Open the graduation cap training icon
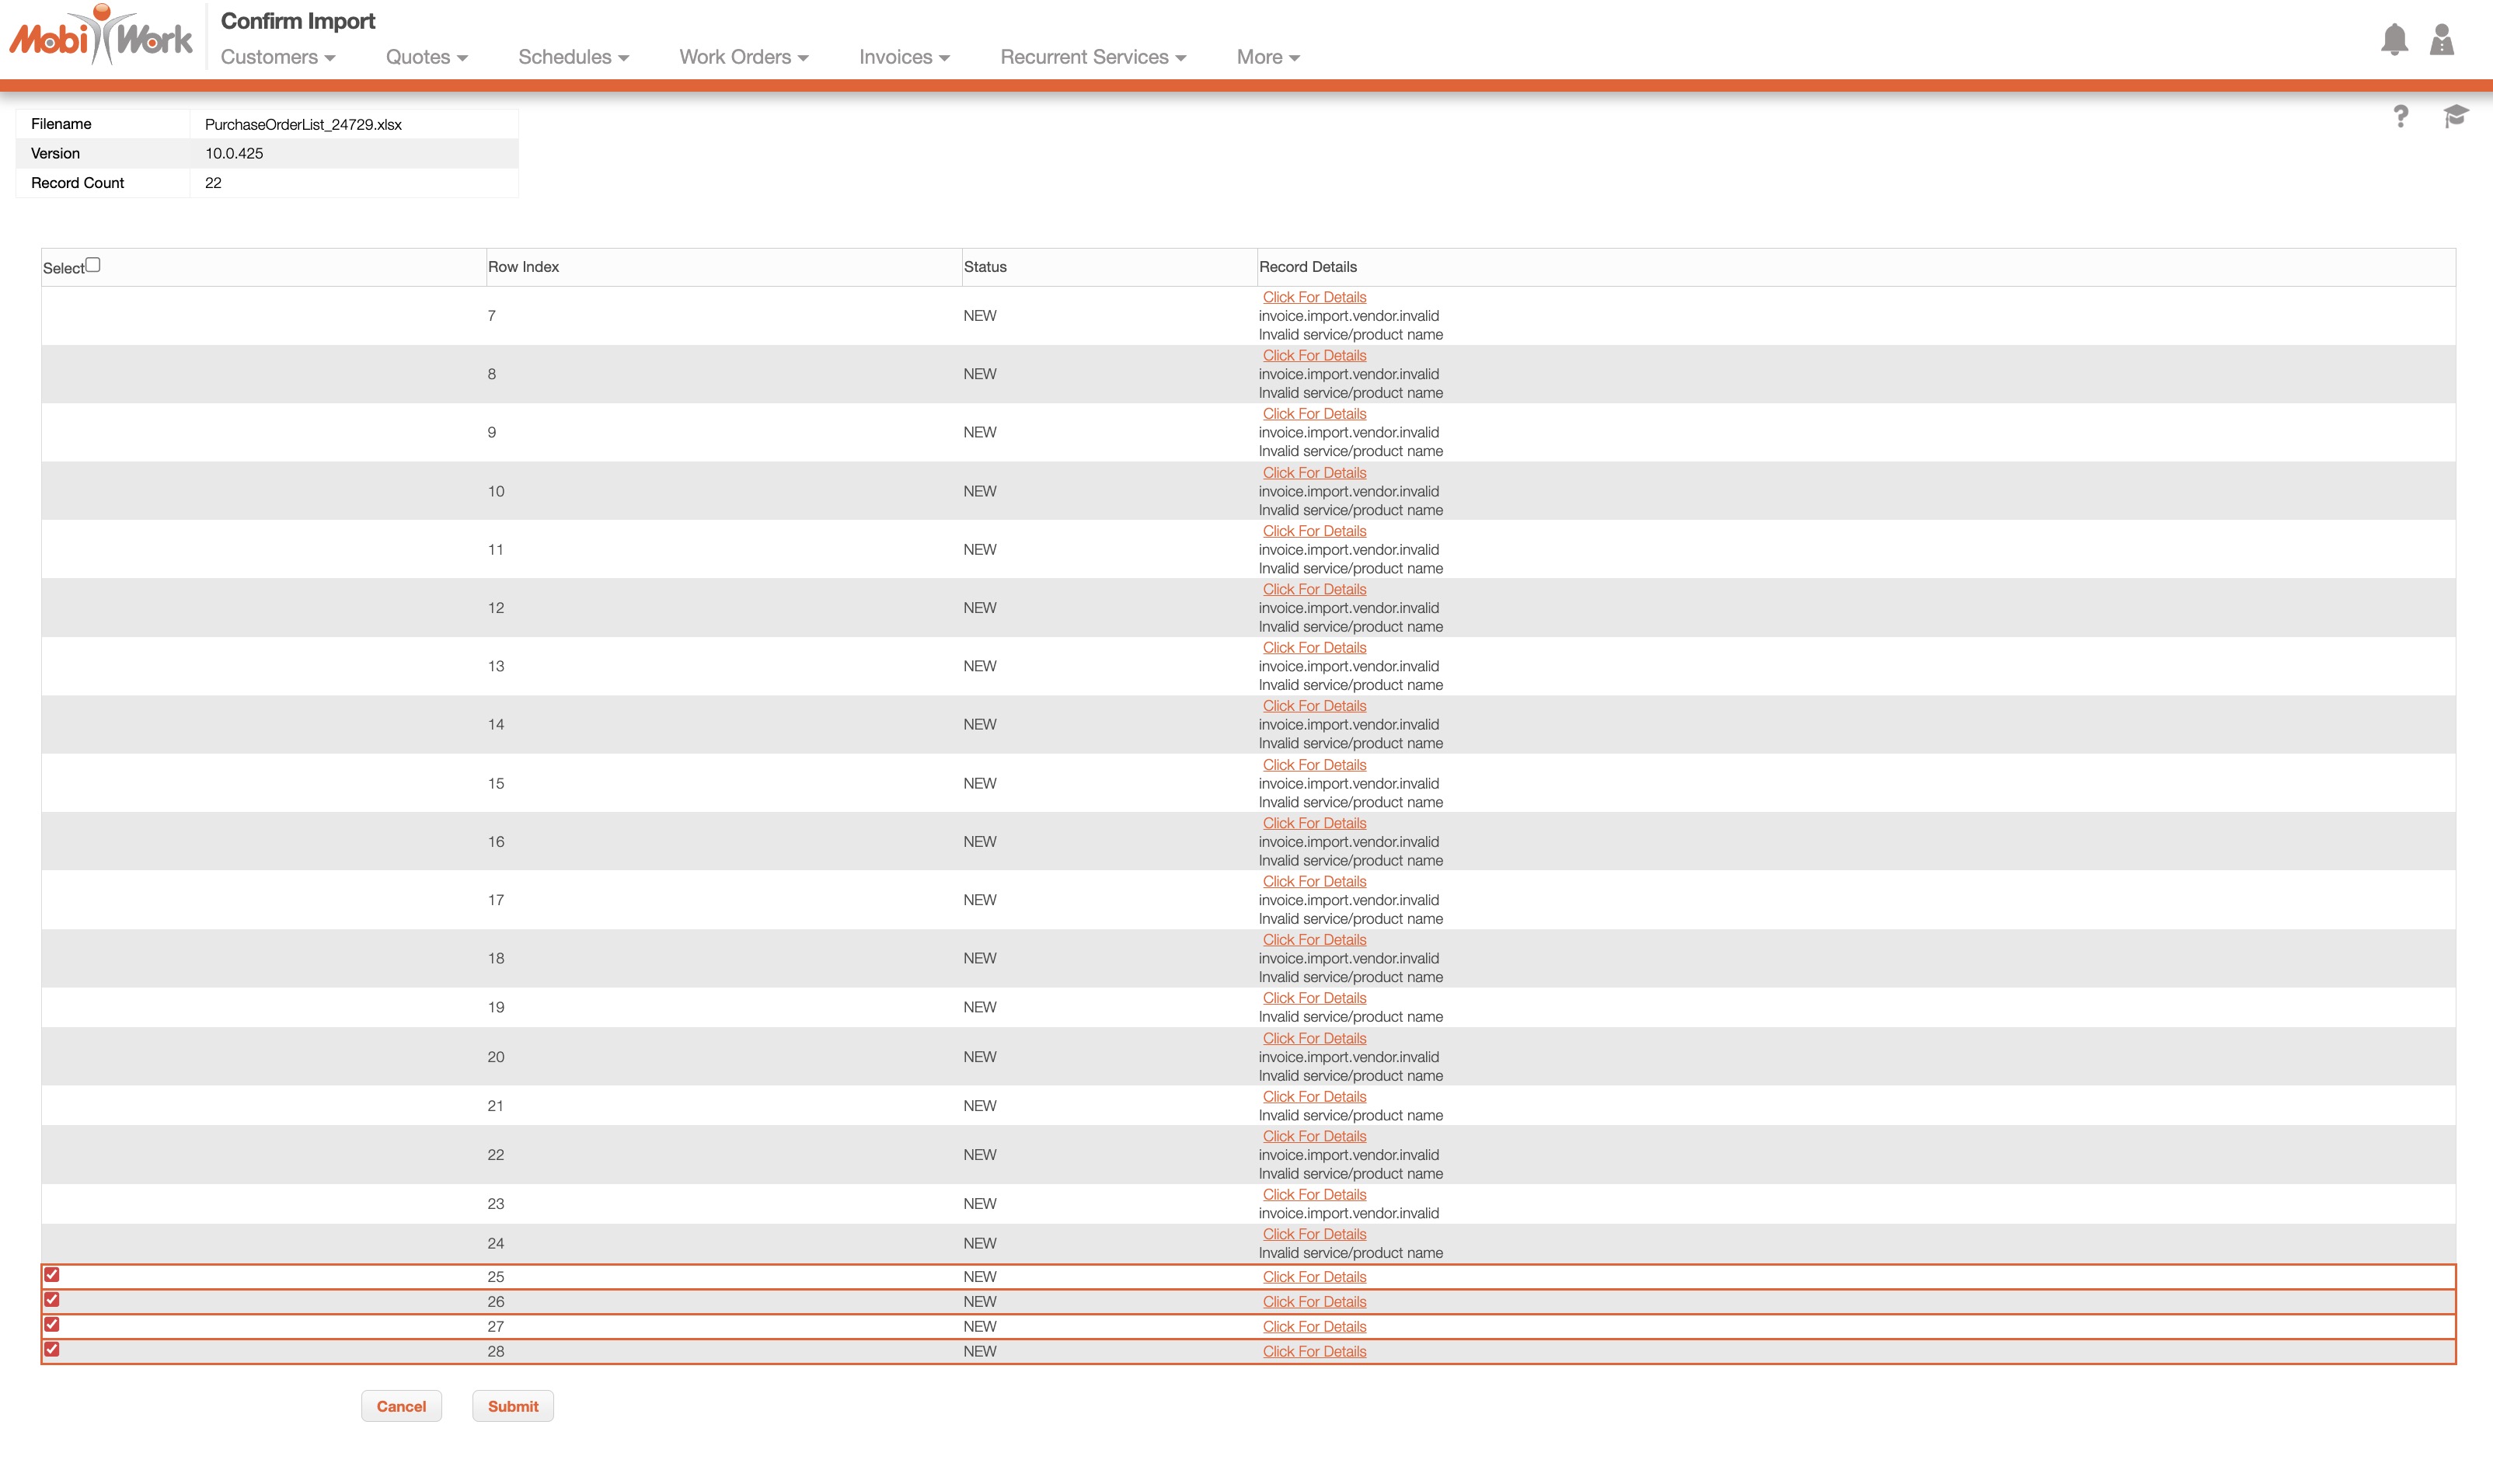This screenshot has height=1484, width=2493. 2455,116
